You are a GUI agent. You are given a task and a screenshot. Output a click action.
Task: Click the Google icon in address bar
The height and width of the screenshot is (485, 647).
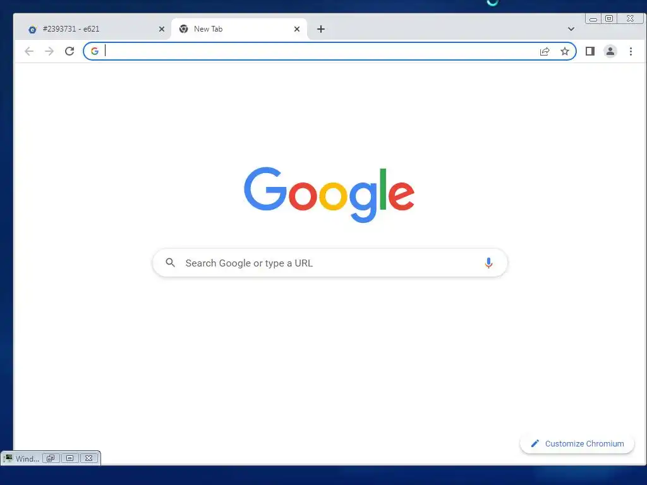[x=95, y=51]
